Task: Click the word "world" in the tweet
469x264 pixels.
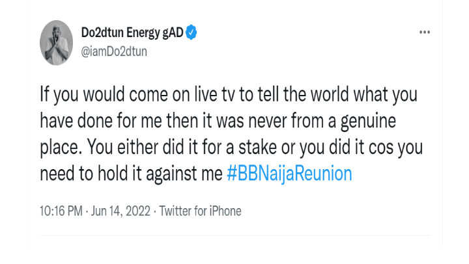Action: [x=330, y=95]
